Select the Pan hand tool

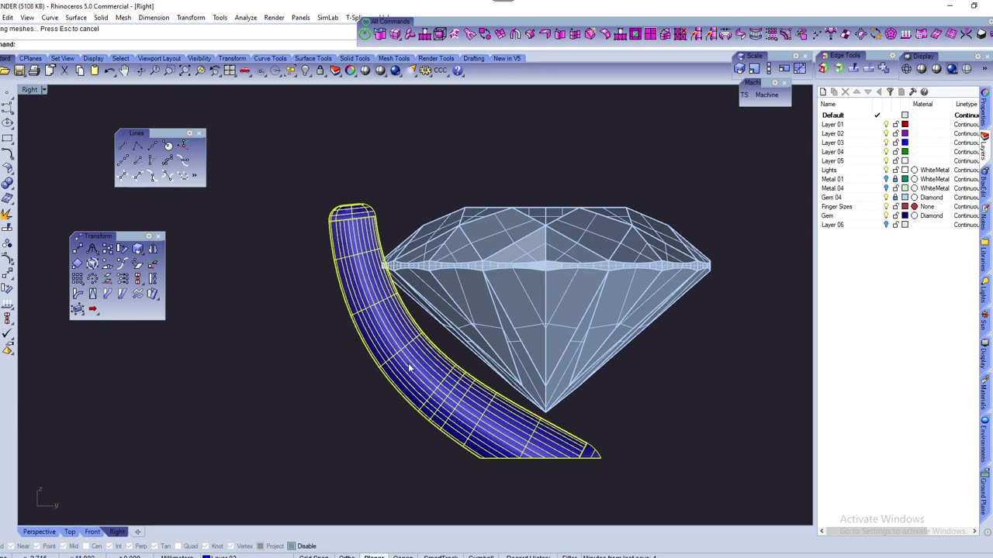124,71
